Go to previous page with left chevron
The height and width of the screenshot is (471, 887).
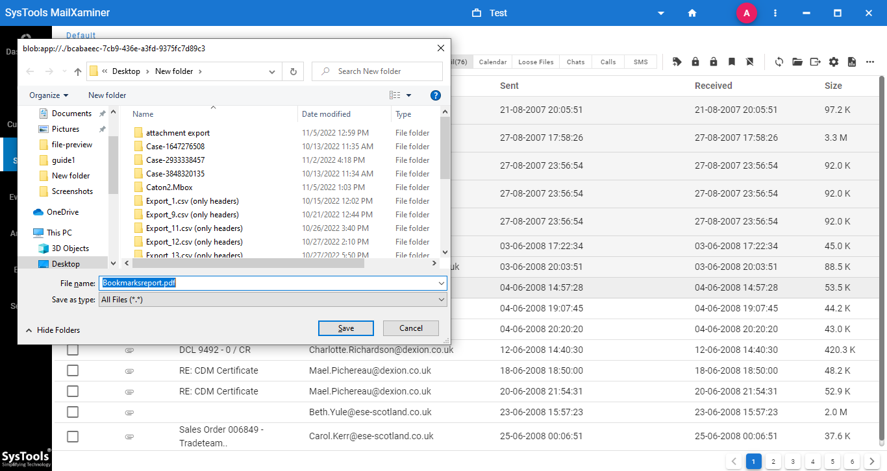coord(734,461)
